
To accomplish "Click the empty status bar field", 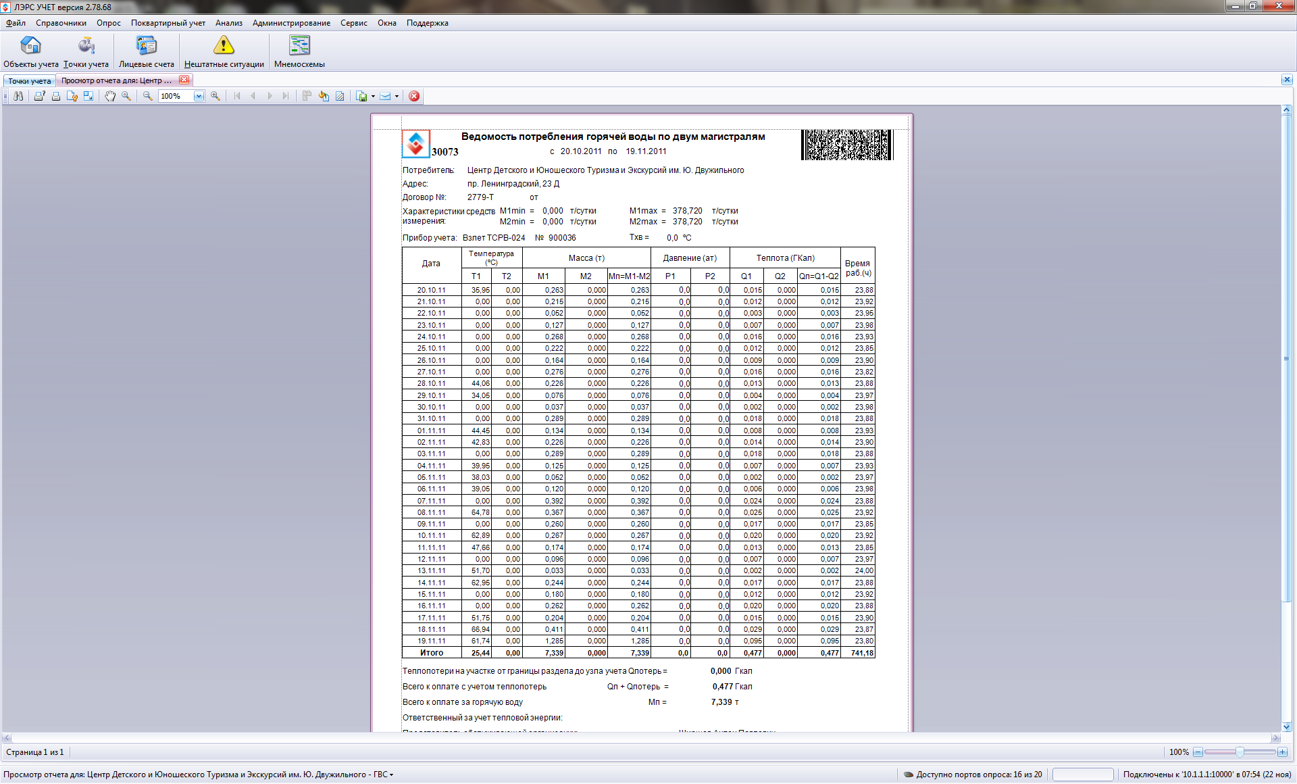I will pyautogui.click(x=1083, y=775).
